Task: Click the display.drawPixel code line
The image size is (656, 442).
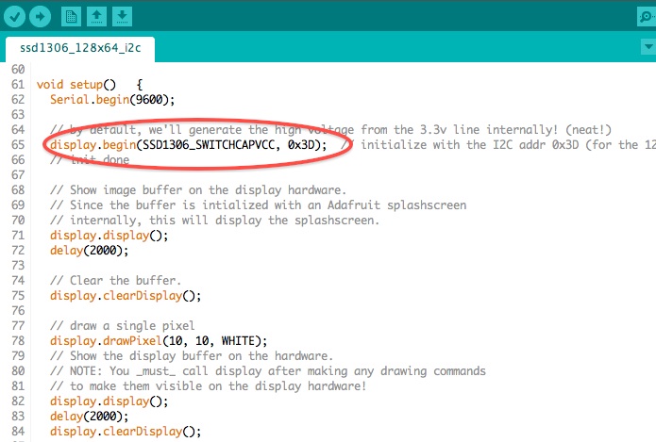Action: (x=159, y=341)
